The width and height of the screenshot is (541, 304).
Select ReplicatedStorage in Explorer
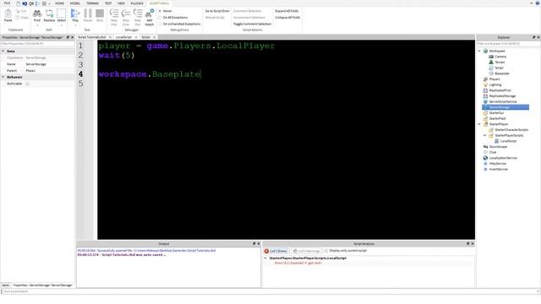(502, 95)
